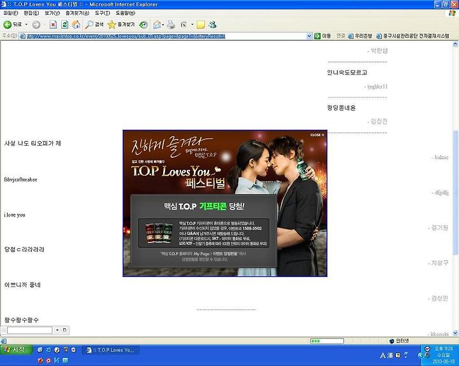Toggle IME A input mode in taskbar
The image size is (459, 366).
383,355
